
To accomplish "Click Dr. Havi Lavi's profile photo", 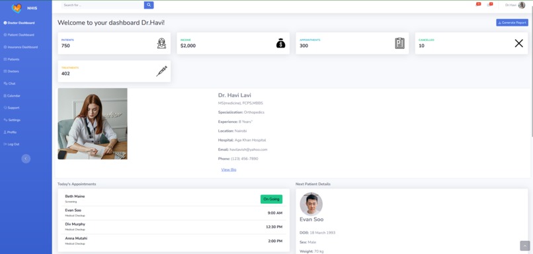I will tap(93, 124).
